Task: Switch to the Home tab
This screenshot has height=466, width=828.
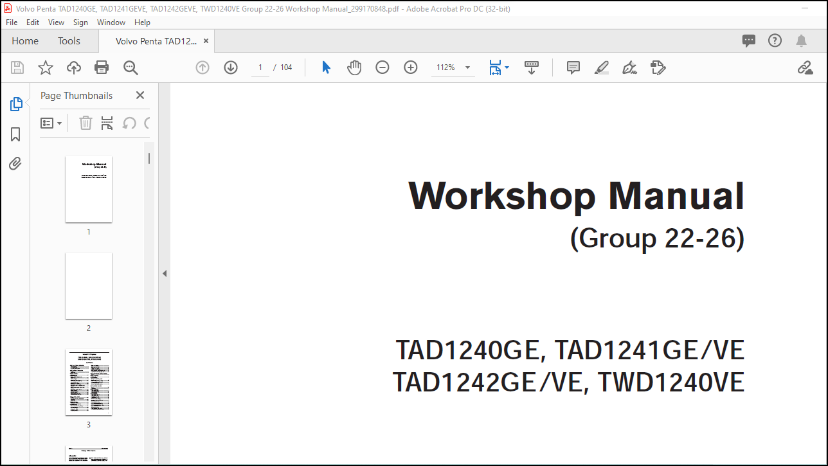Action: tap(25, 40)
